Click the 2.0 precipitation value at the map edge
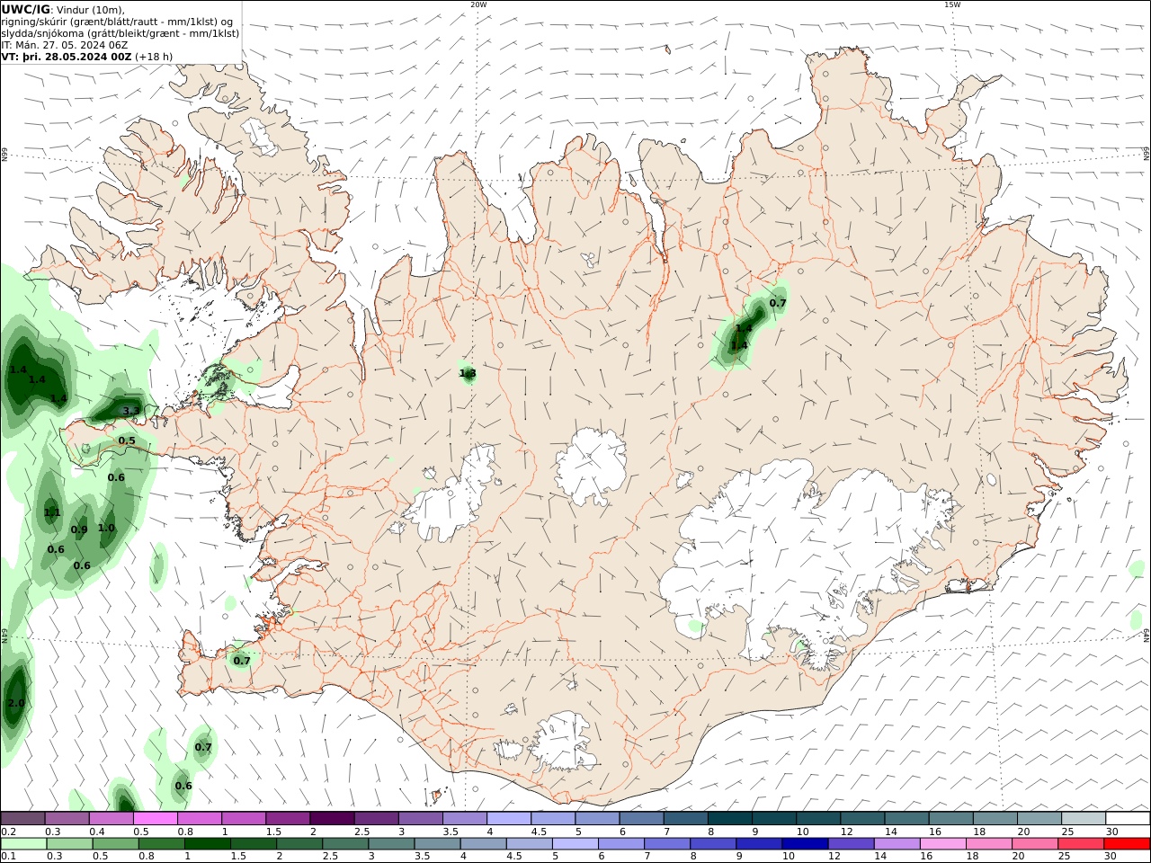Image resolution: width=1151 pixels, height=863 pixels. tap(16, 703)
